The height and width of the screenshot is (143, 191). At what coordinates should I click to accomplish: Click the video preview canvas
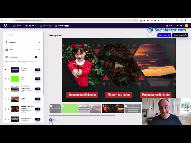(x=119, y=70)
